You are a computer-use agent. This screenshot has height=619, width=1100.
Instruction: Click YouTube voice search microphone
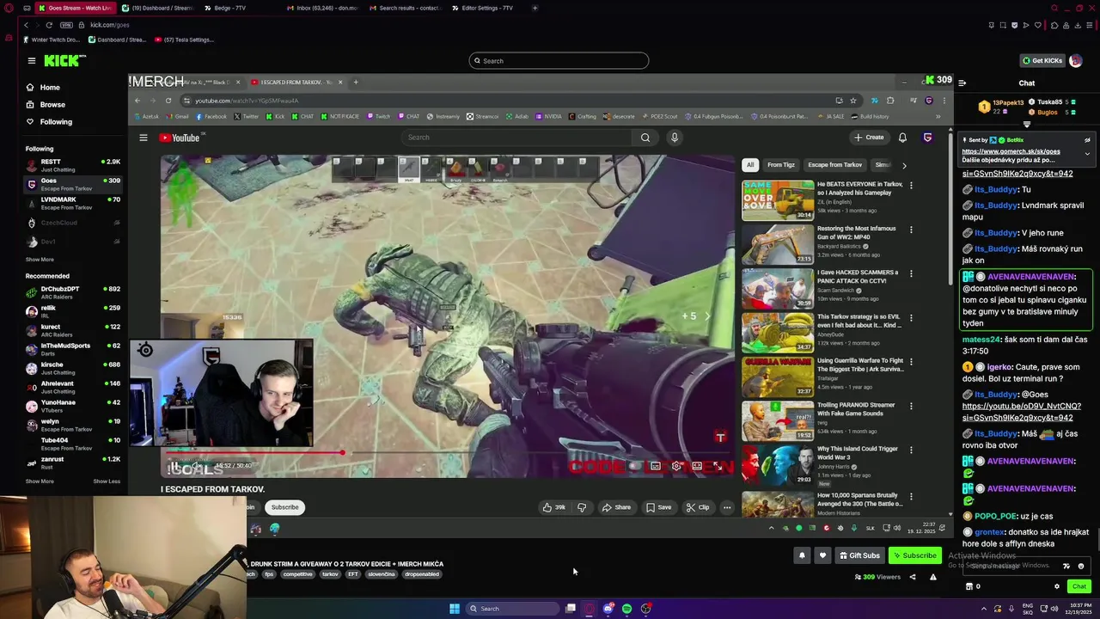[675, 138]
